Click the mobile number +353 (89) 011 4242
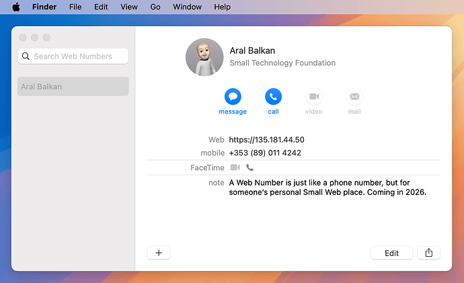 (265, 153)
